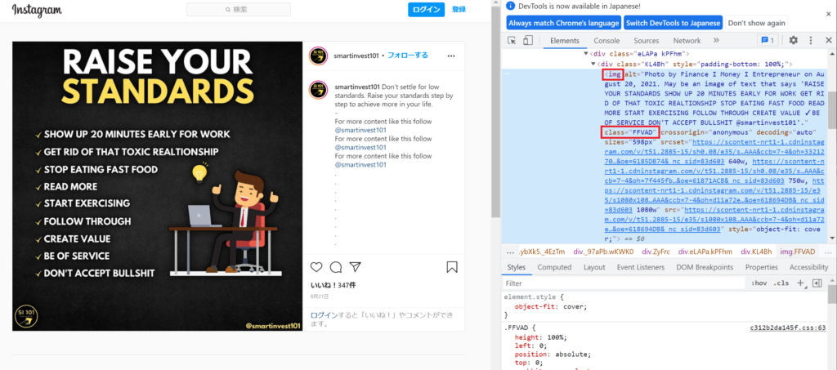Collapse the div class KL4Bh node
837x370 pixels.
click(593, 64)
